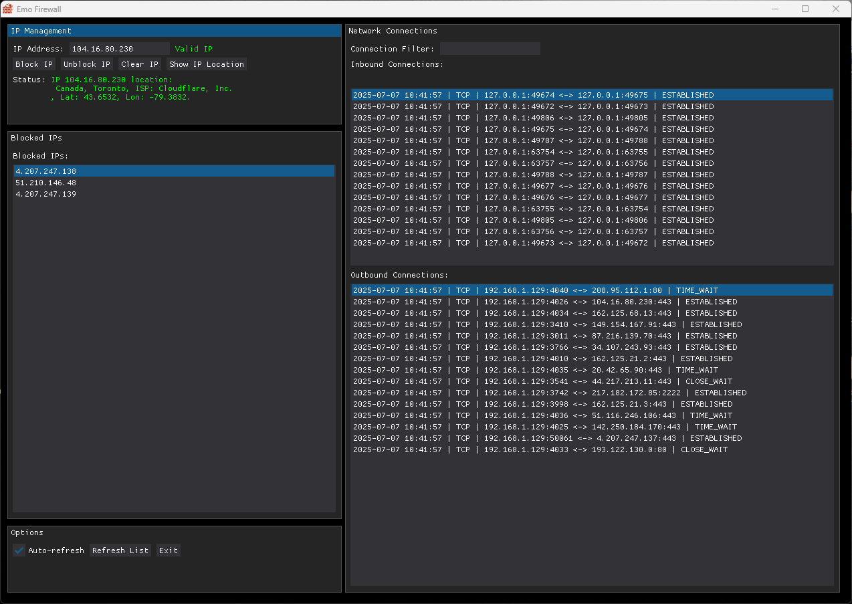Select blocked IP 4.207.247.139
This screenshot has height=604, width=852.
tap(174, 194)
